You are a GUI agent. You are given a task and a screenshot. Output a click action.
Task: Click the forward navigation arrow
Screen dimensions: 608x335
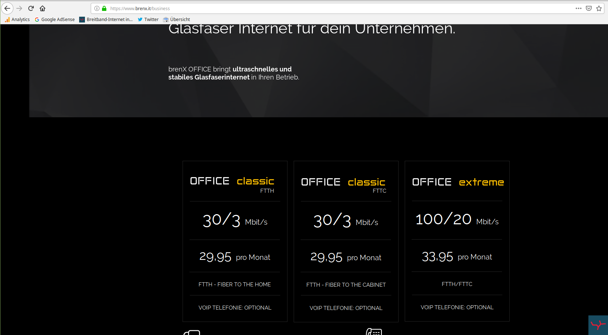(x=19, y=8)
